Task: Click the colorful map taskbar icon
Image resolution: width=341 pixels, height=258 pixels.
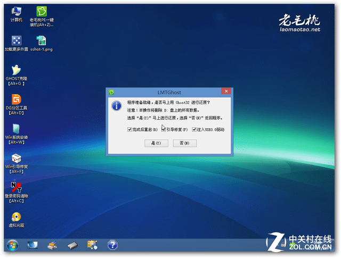Action: (x=92, y=245)
